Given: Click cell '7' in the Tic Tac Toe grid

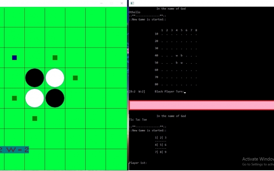Looking at the screenshot, I should (x=156, y=152).
